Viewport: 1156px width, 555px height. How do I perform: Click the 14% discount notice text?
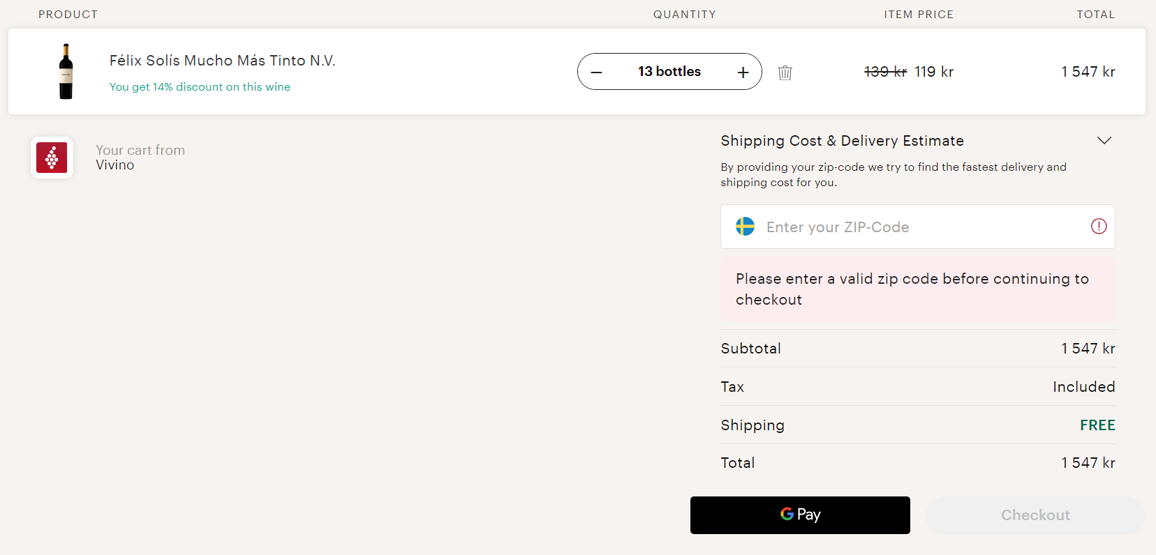(200, 87)
